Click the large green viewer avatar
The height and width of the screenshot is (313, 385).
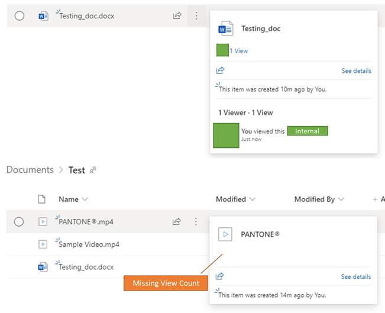(226, 135)
